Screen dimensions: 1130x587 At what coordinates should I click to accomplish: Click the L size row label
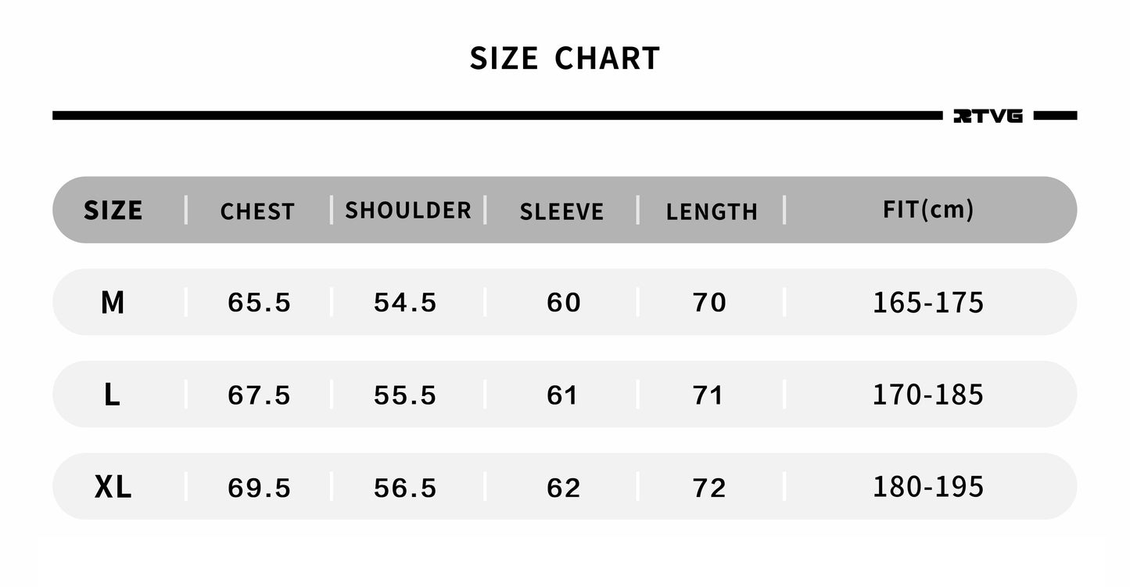coord(112,394)
